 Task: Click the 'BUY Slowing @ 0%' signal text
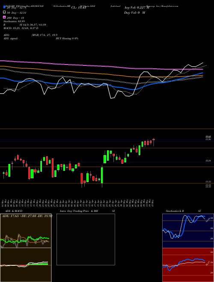tap(67, 38)
